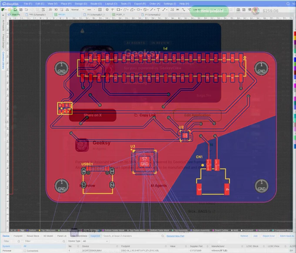Click the route tracks icon after DRC

[184, 10]
